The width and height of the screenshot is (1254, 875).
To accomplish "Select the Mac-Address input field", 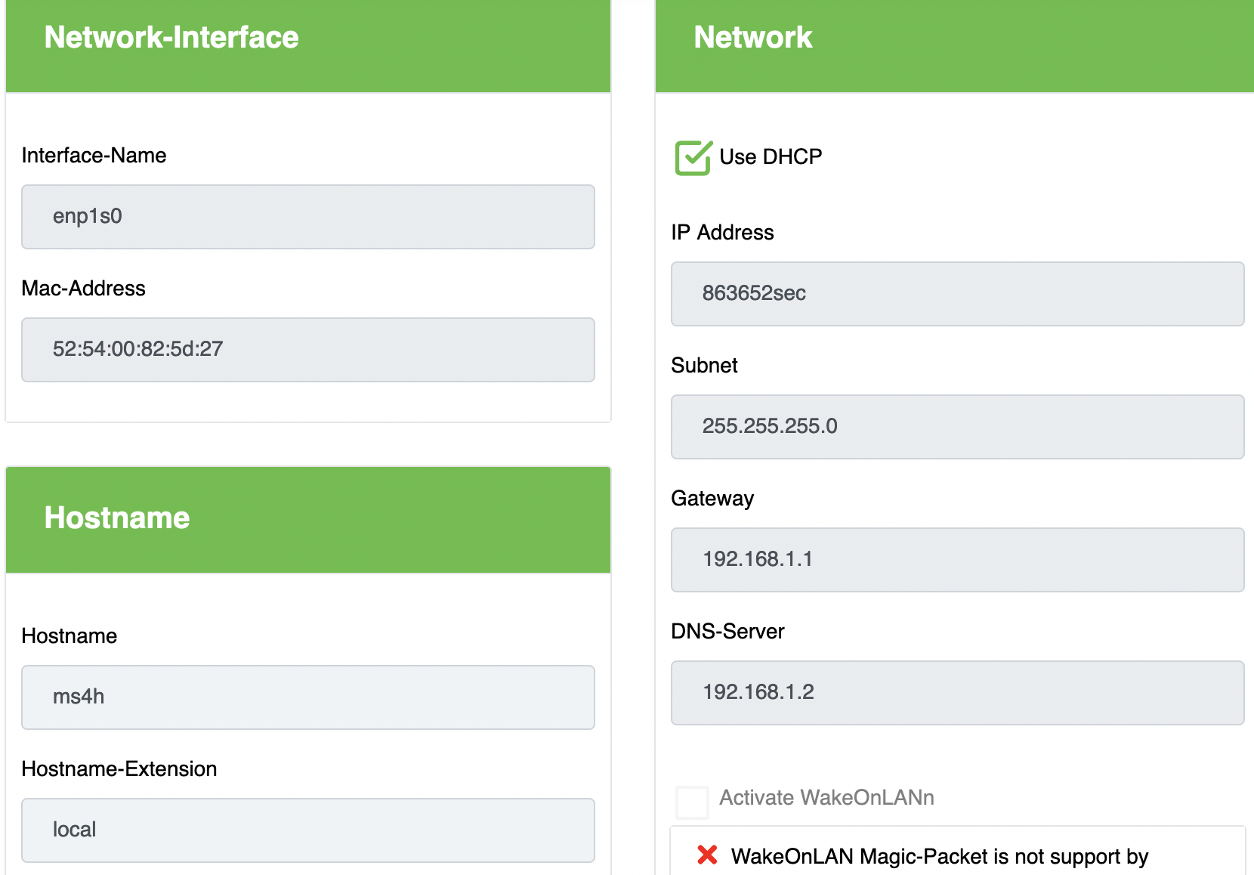I will click(x=308, y=350).
